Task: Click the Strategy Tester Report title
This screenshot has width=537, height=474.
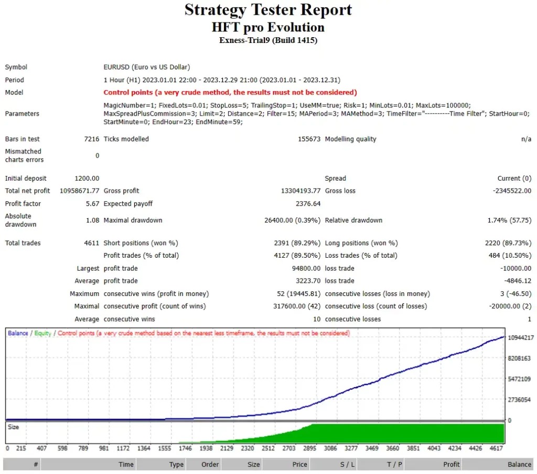Action: point(268,10)
